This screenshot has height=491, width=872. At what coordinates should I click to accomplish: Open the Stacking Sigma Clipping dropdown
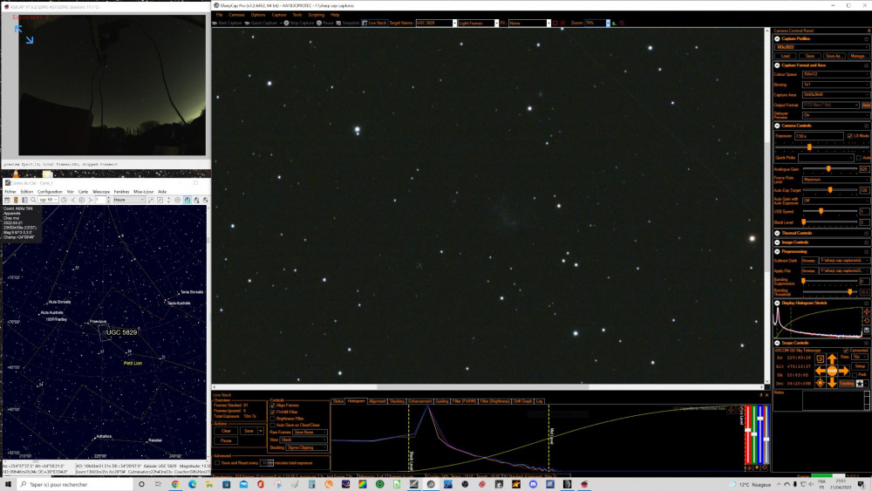click(306, 447)
